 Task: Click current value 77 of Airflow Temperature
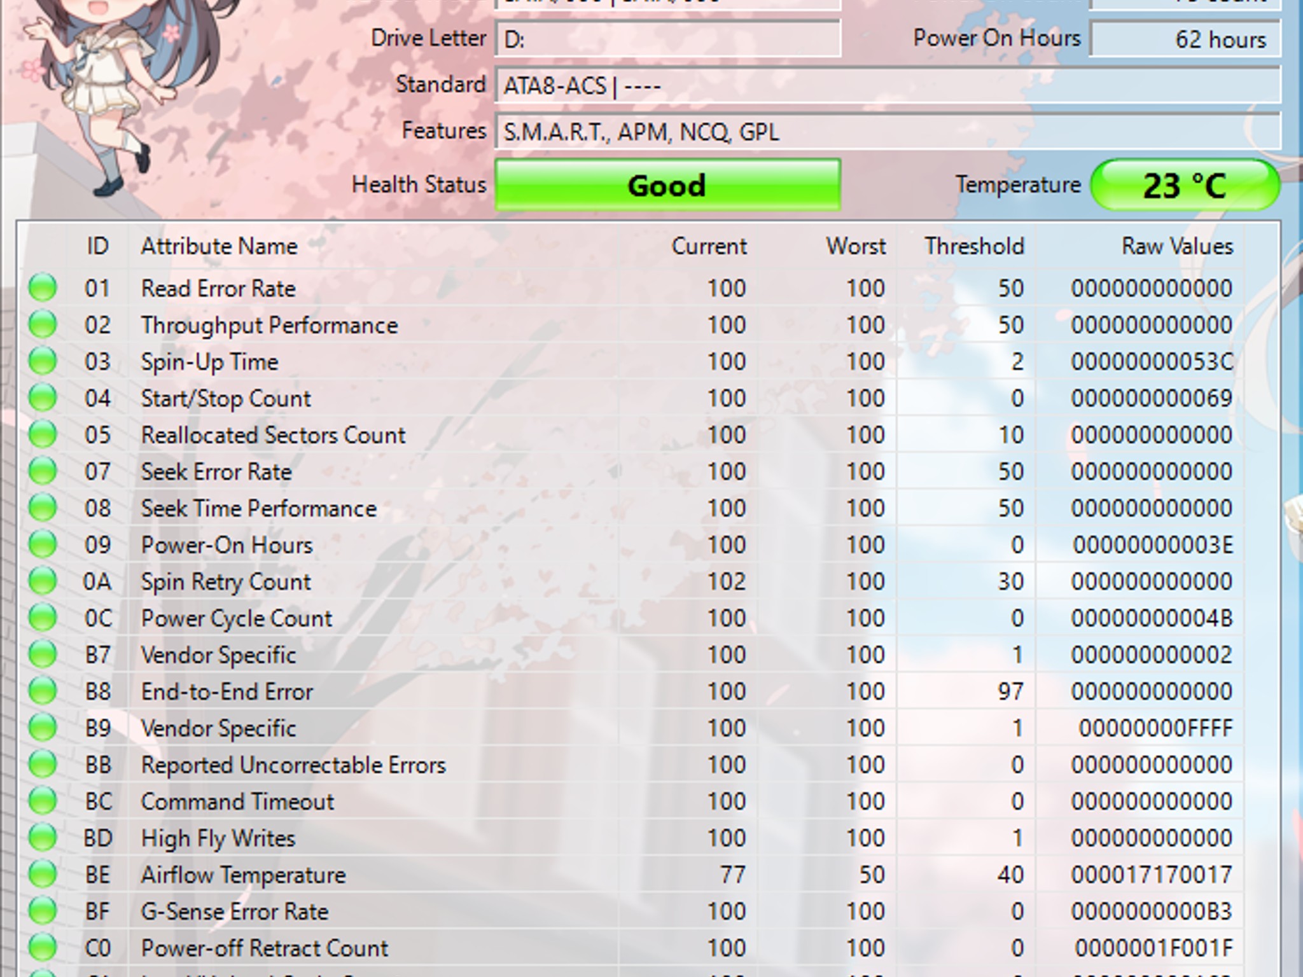[x=733, y=875]
